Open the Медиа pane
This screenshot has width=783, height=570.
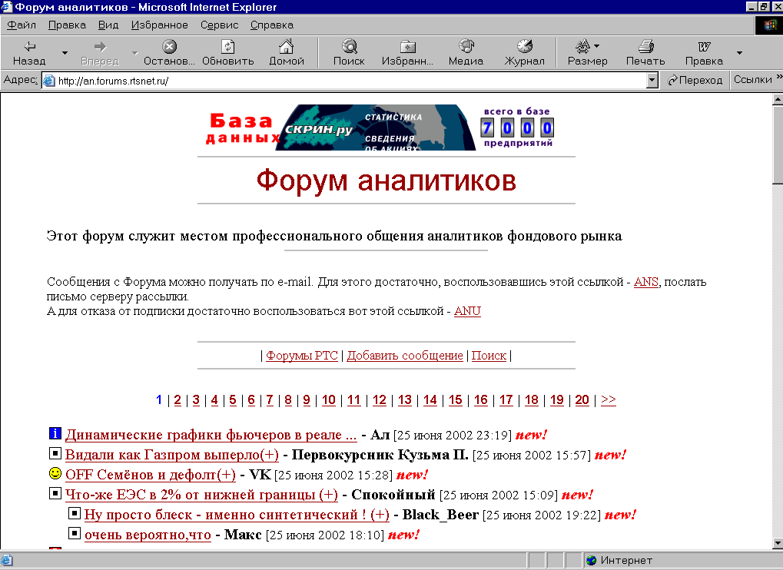[466, 53]
